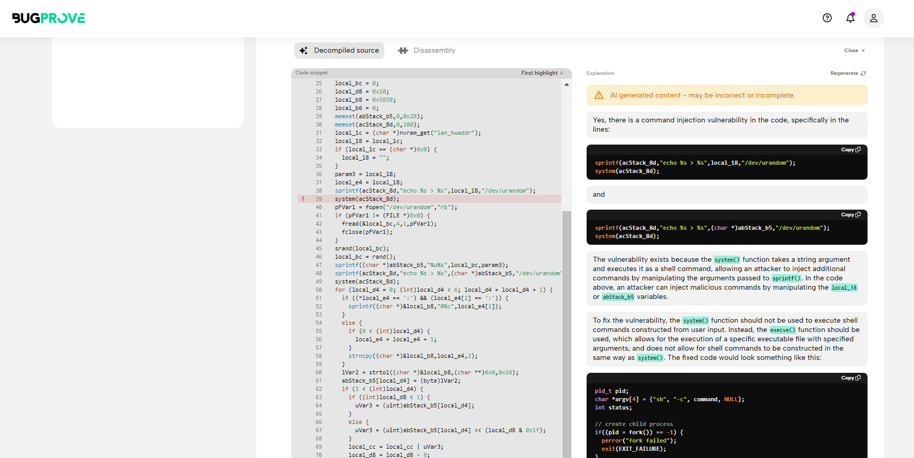Viewport: 914px width, 458px height.
Task: Open the notifications bell
Action: click(x=850, y=18)
